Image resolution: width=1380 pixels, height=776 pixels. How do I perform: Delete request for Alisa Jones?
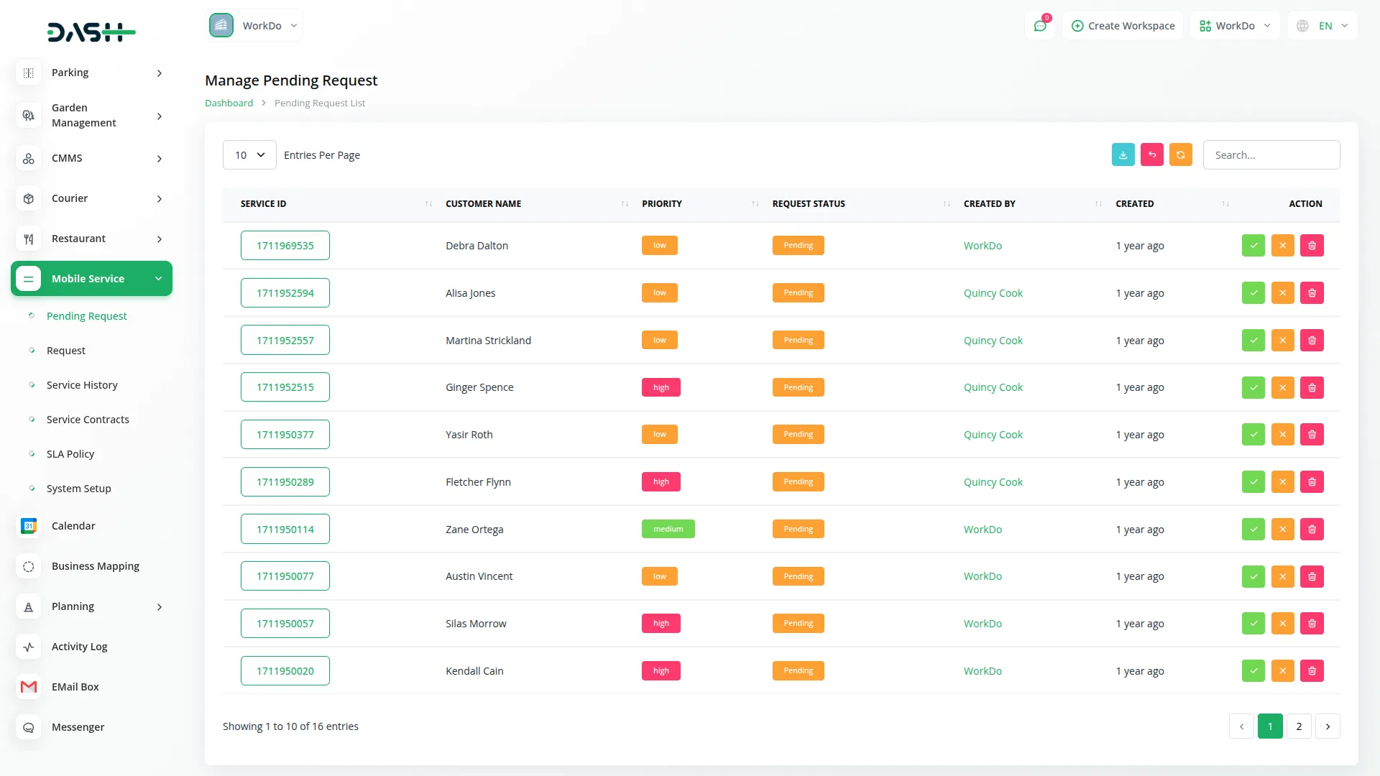pyautogui.click(x=1312, y=293)
